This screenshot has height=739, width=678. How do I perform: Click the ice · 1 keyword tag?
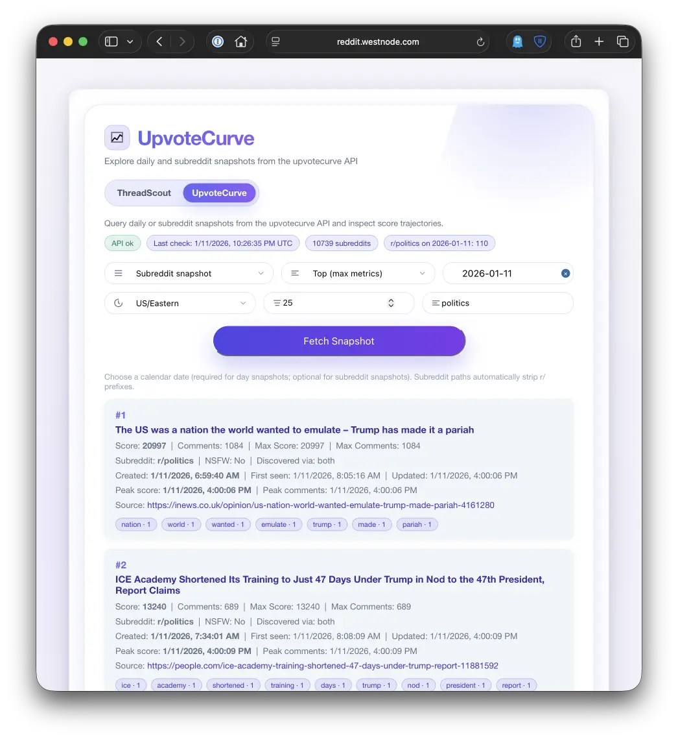pyautogui.click(x=131, y=685)
